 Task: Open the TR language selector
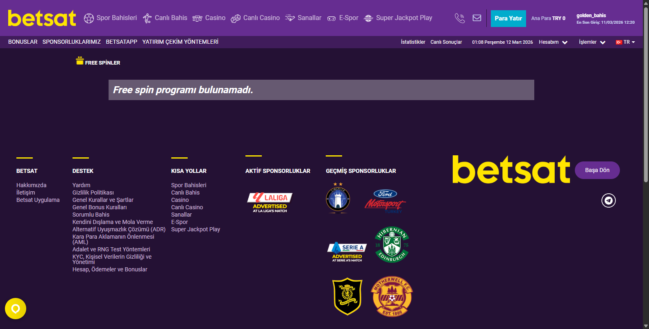(x=625, y=42)
